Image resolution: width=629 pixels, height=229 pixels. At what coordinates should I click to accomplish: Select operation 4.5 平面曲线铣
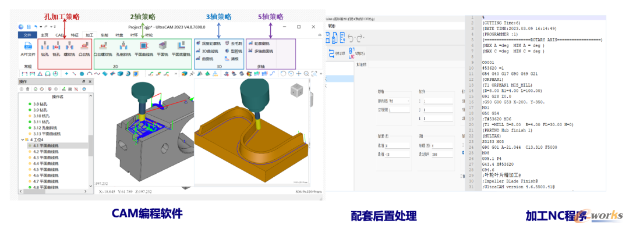[44, 169]
